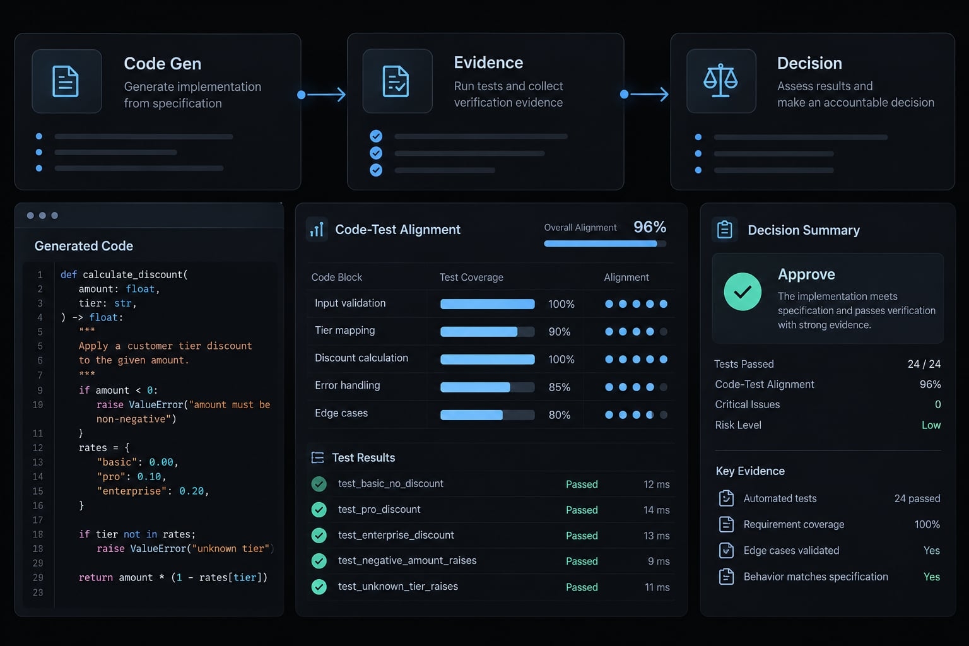The height and width of the screenshot is (646, 969).
Task: Click the Tests Passed 24 / 24 value
Action: (x=924, y=364)
